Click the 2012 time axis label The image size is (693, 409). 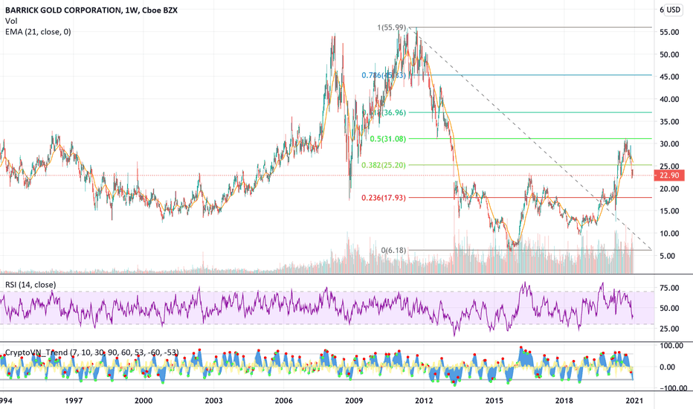[x=424, y=401]
